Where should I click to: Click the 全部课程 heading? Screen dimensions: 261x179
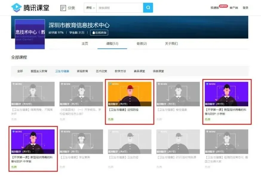tap(19, 57)
